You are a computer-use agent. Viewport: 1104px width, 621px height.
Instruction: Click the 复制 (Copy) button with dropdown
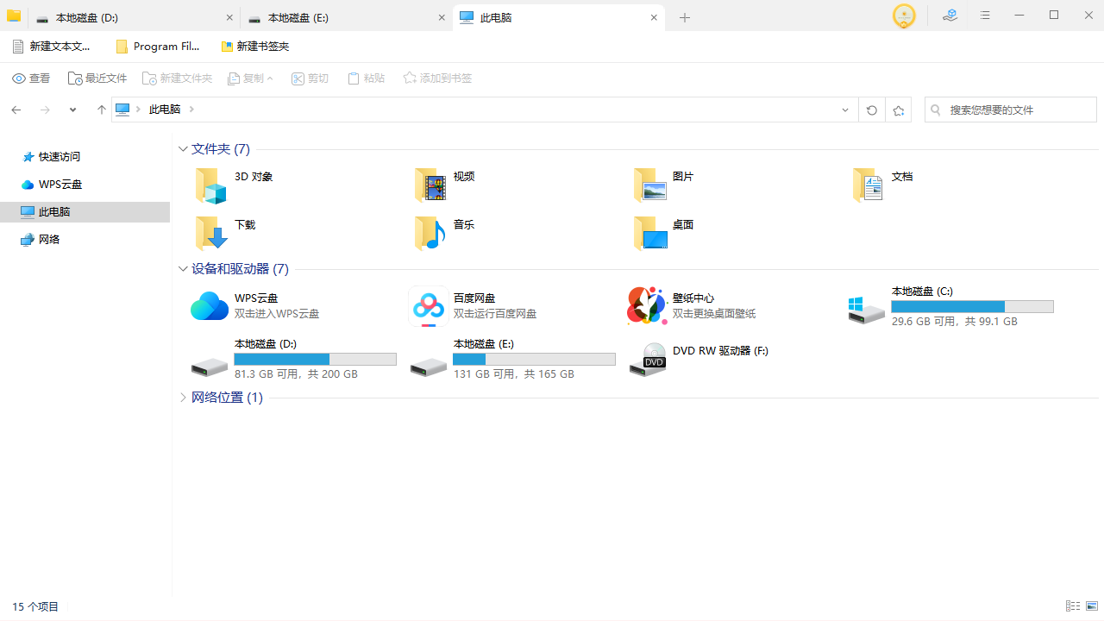click(250, 78)
